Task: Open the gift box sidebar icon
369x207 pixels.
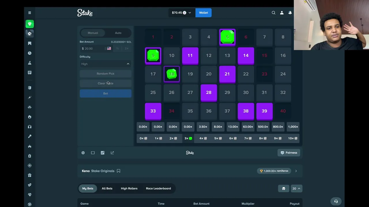Action: pos(29,175)
